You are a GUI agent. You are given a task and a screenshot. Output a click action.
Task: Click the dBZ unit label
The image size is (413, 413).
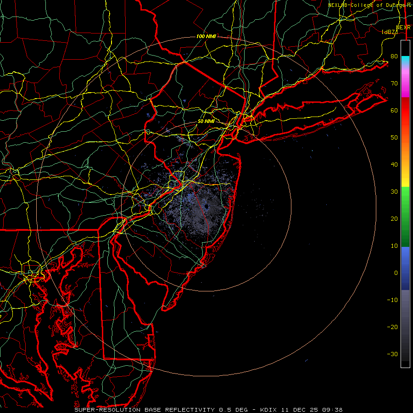click(x=390, y=32)
